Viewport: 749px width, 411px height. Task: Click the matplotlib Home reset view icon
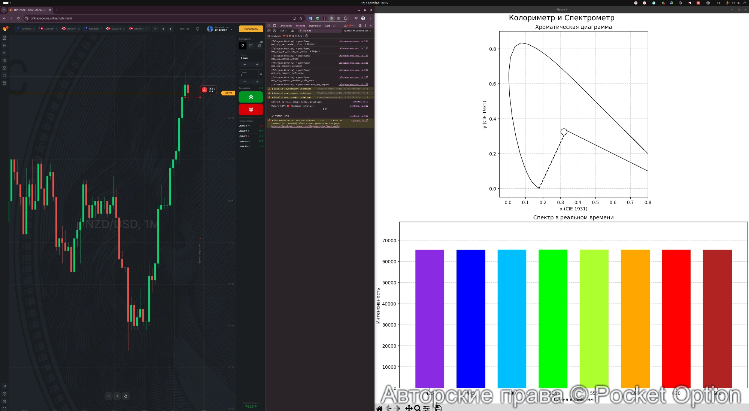379,408
